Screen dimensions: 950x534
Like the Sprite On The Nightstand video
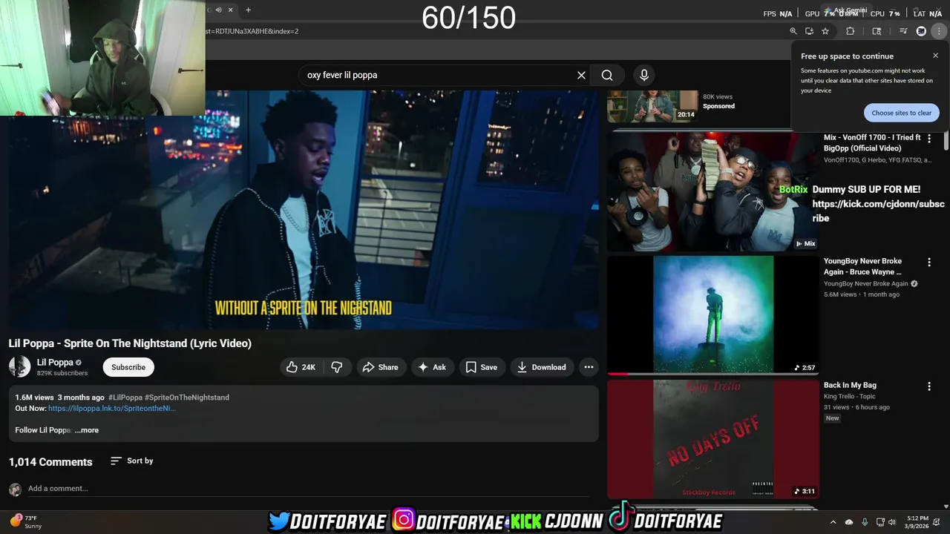point(301,367)
